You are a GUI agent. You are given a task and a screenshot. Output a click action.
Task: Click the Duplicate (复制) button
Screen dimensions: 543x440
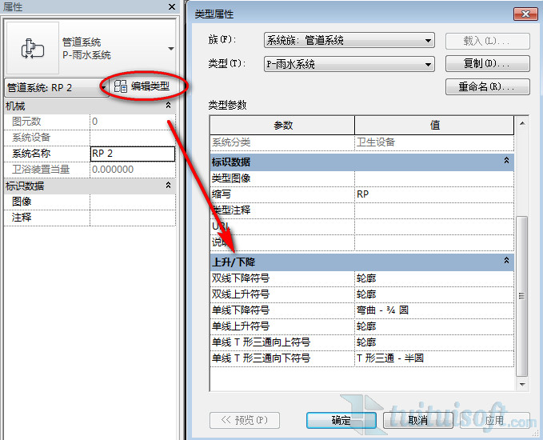pos(488,64)
